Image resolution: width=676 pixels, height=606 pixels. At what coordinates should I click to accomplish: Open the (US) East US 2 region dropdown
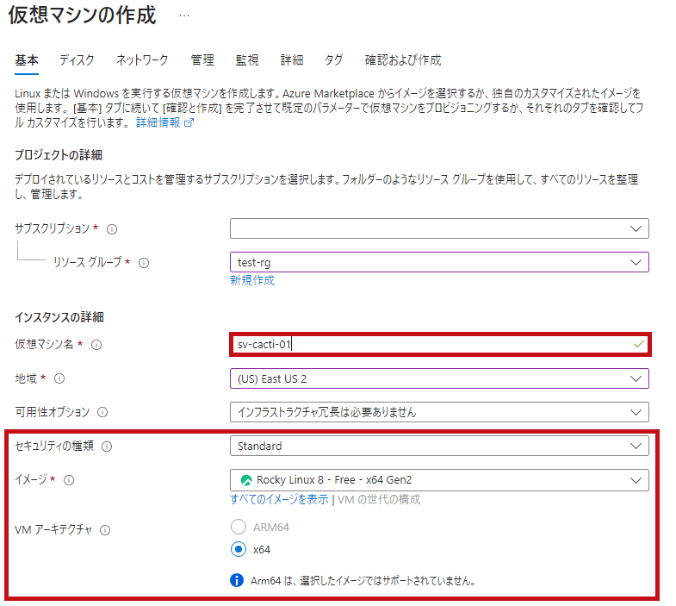click(439, 378)
